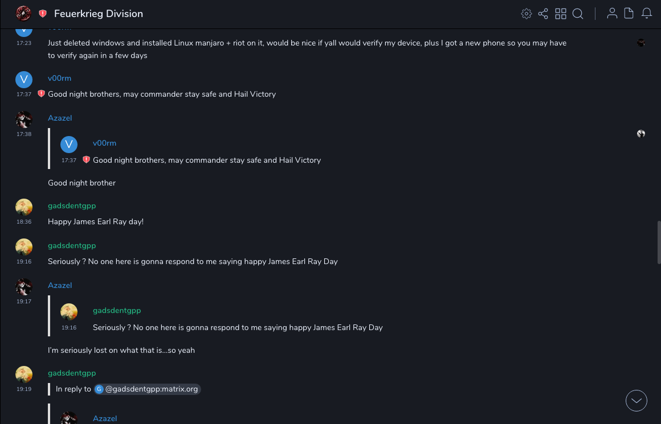Click the search magnifier icon
This screenshot has height=424, width=661.
click(x=578, y=14)
